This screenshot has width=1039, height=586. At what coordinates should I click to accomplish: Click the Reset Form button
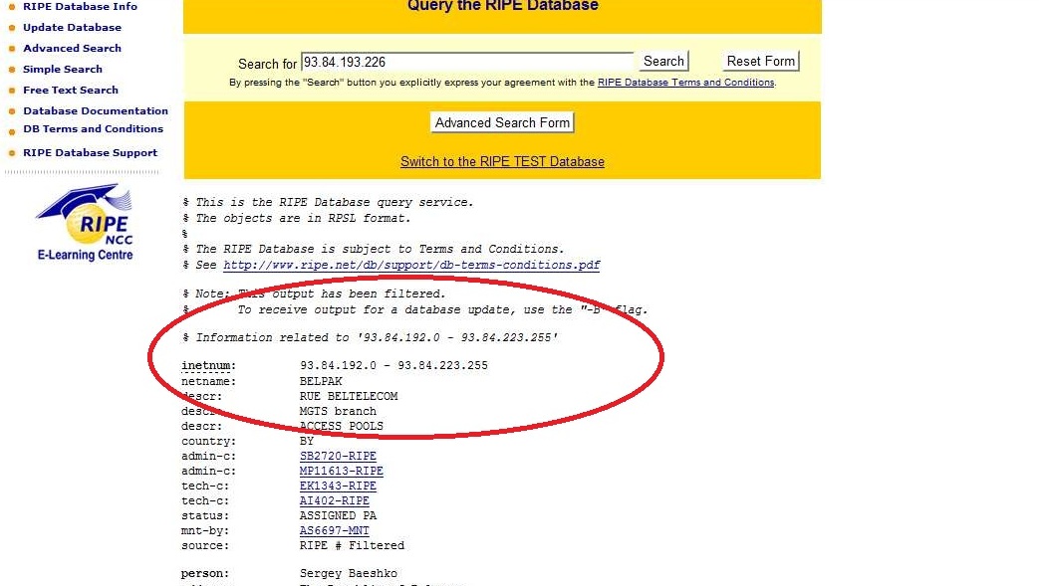pos(760,62)
